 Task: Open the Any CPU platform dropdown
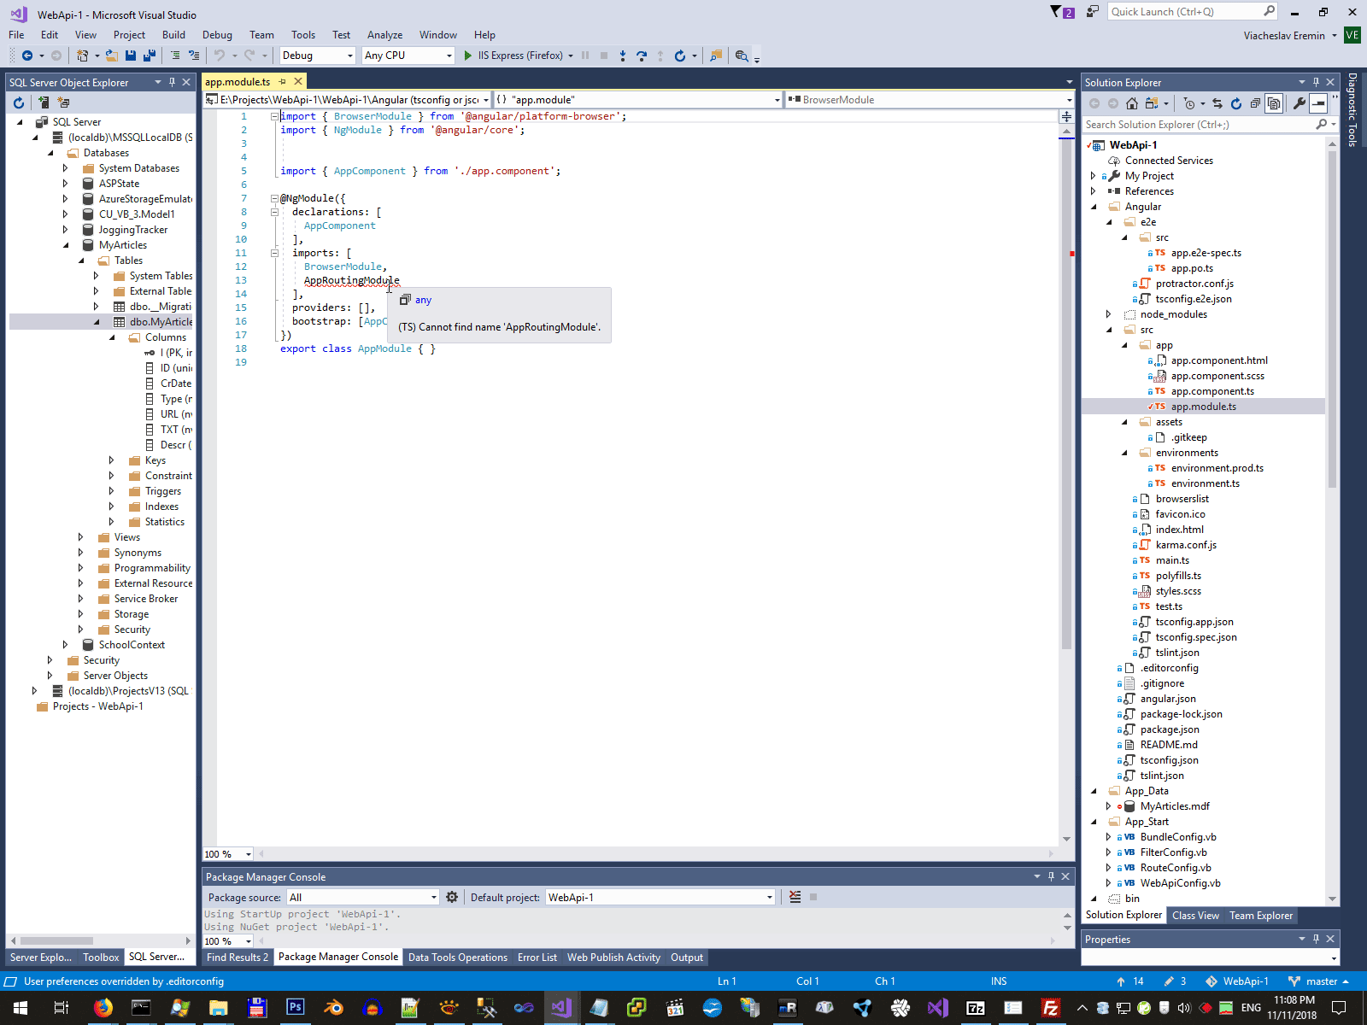(x=408, y=56)
